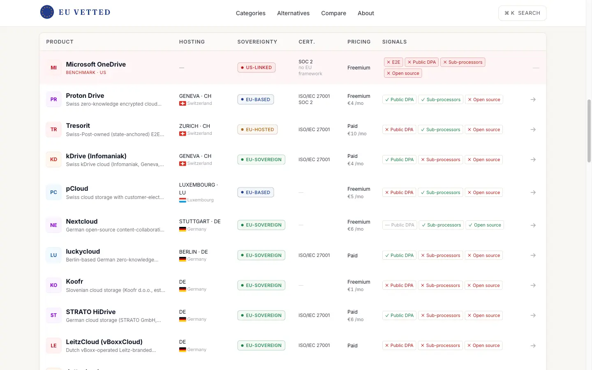Click Nextcloud's Open source signal tag

tap(485, 225)
